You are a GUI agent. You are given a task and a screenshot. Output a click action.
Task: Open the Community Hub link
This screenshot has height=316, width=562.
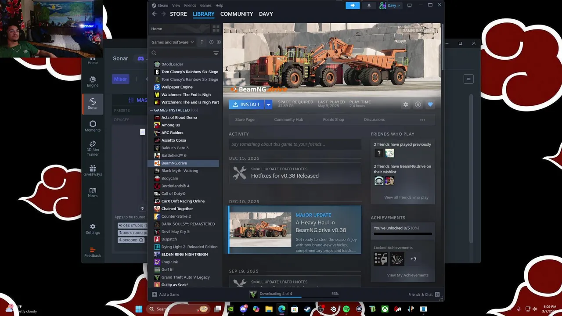(x=288, y=119)
